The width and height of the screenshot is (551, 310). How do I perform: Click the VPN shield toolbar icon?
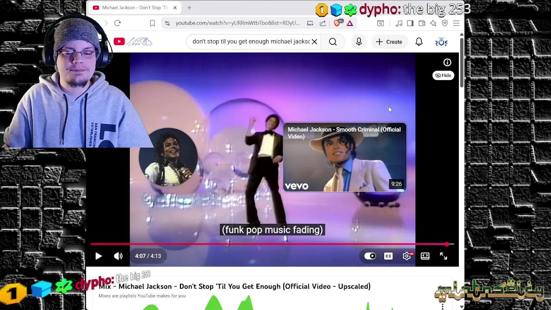445,23
